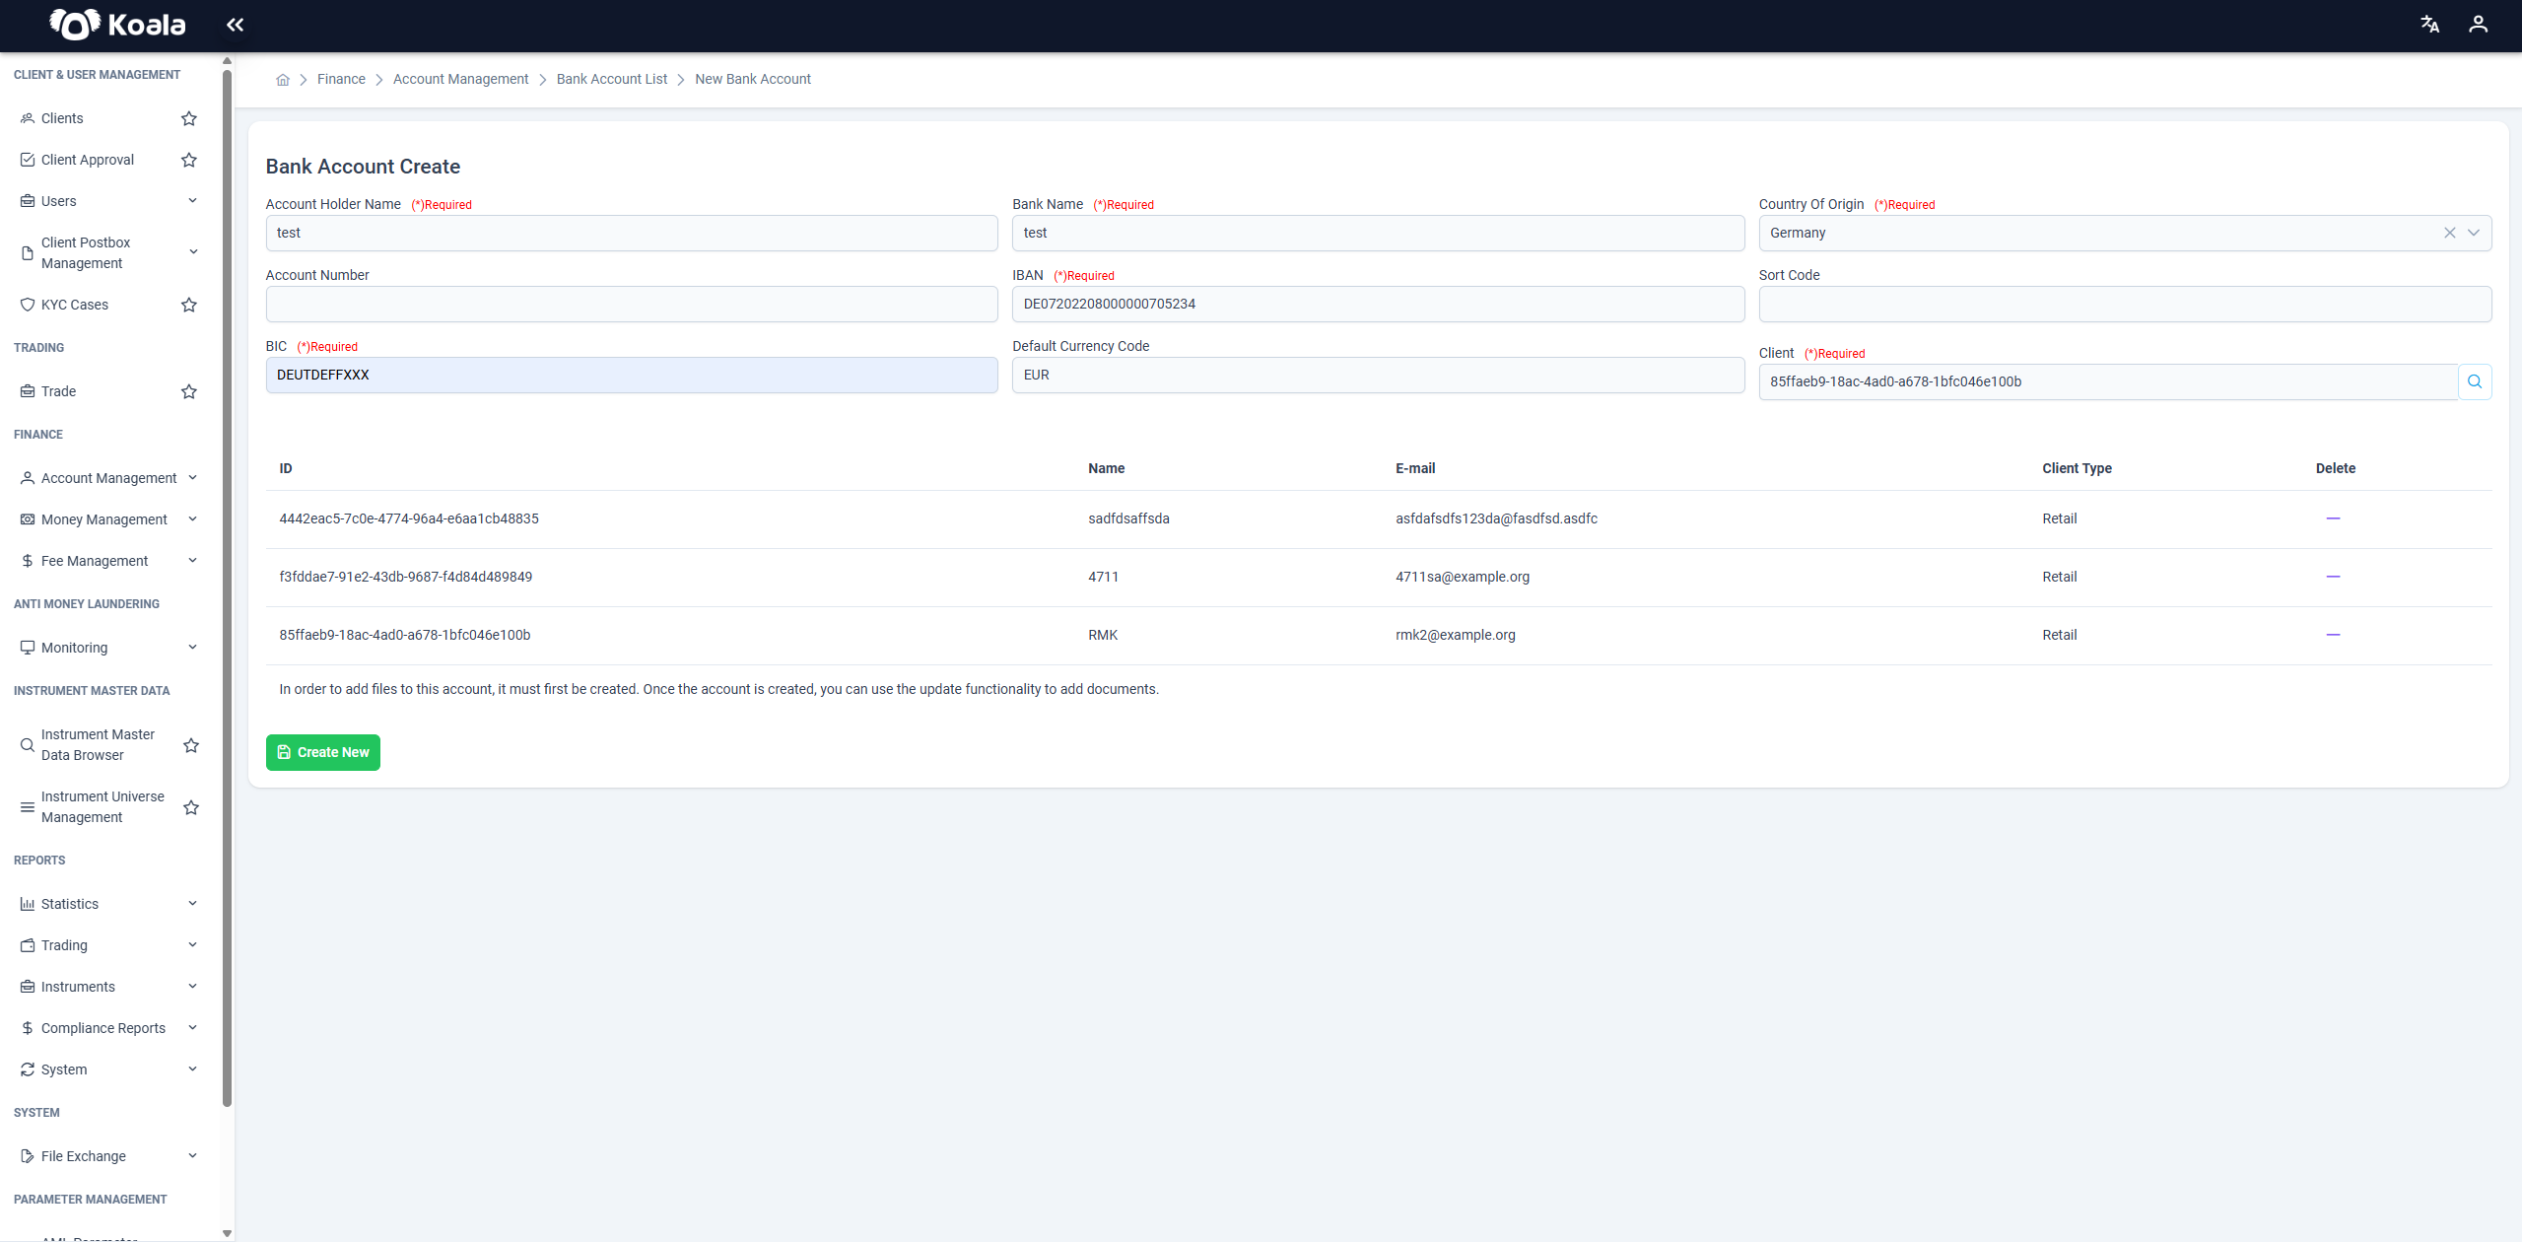2522x1242 pixels.
Task: Click the home breadcrumb icon
Action: 283,80
